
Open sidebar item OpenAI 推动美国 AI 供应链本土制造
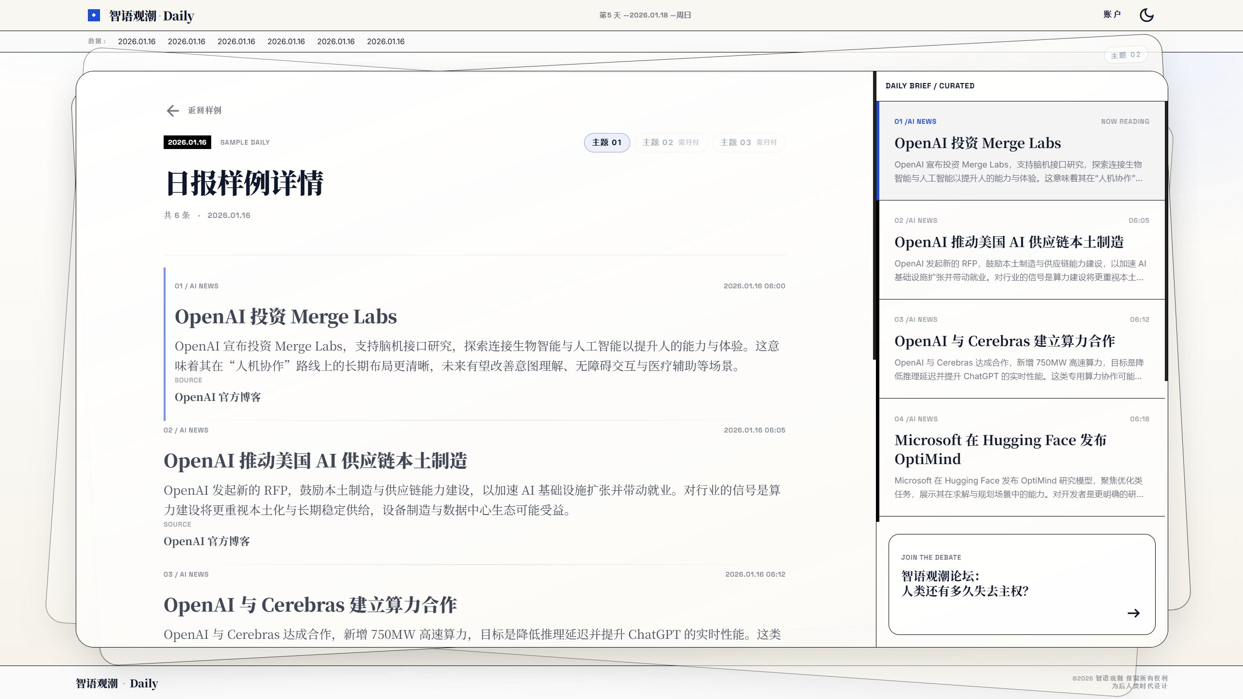coord(1008,242)
